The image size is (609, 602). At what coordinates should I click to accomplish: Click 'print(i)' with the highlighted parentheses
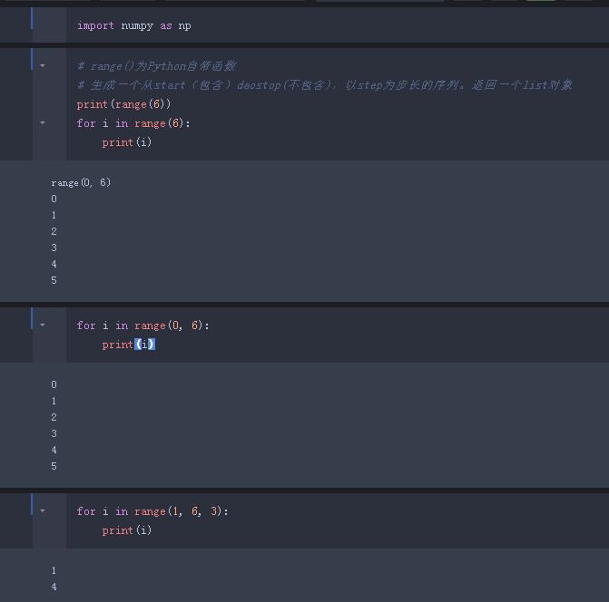click(x=129, y=345)
